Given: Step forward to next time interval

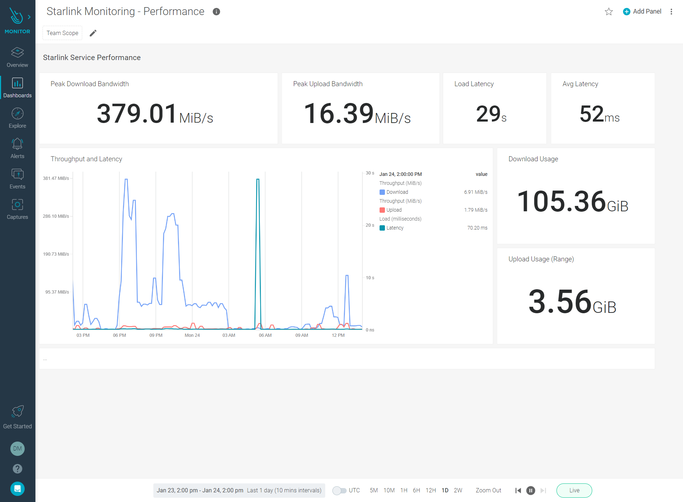Looking at the screenshot, I should [x=543, y=491].
